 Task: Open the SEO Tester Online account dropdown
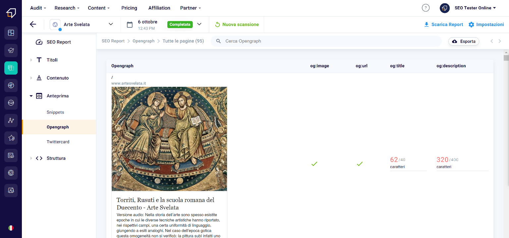475,8
